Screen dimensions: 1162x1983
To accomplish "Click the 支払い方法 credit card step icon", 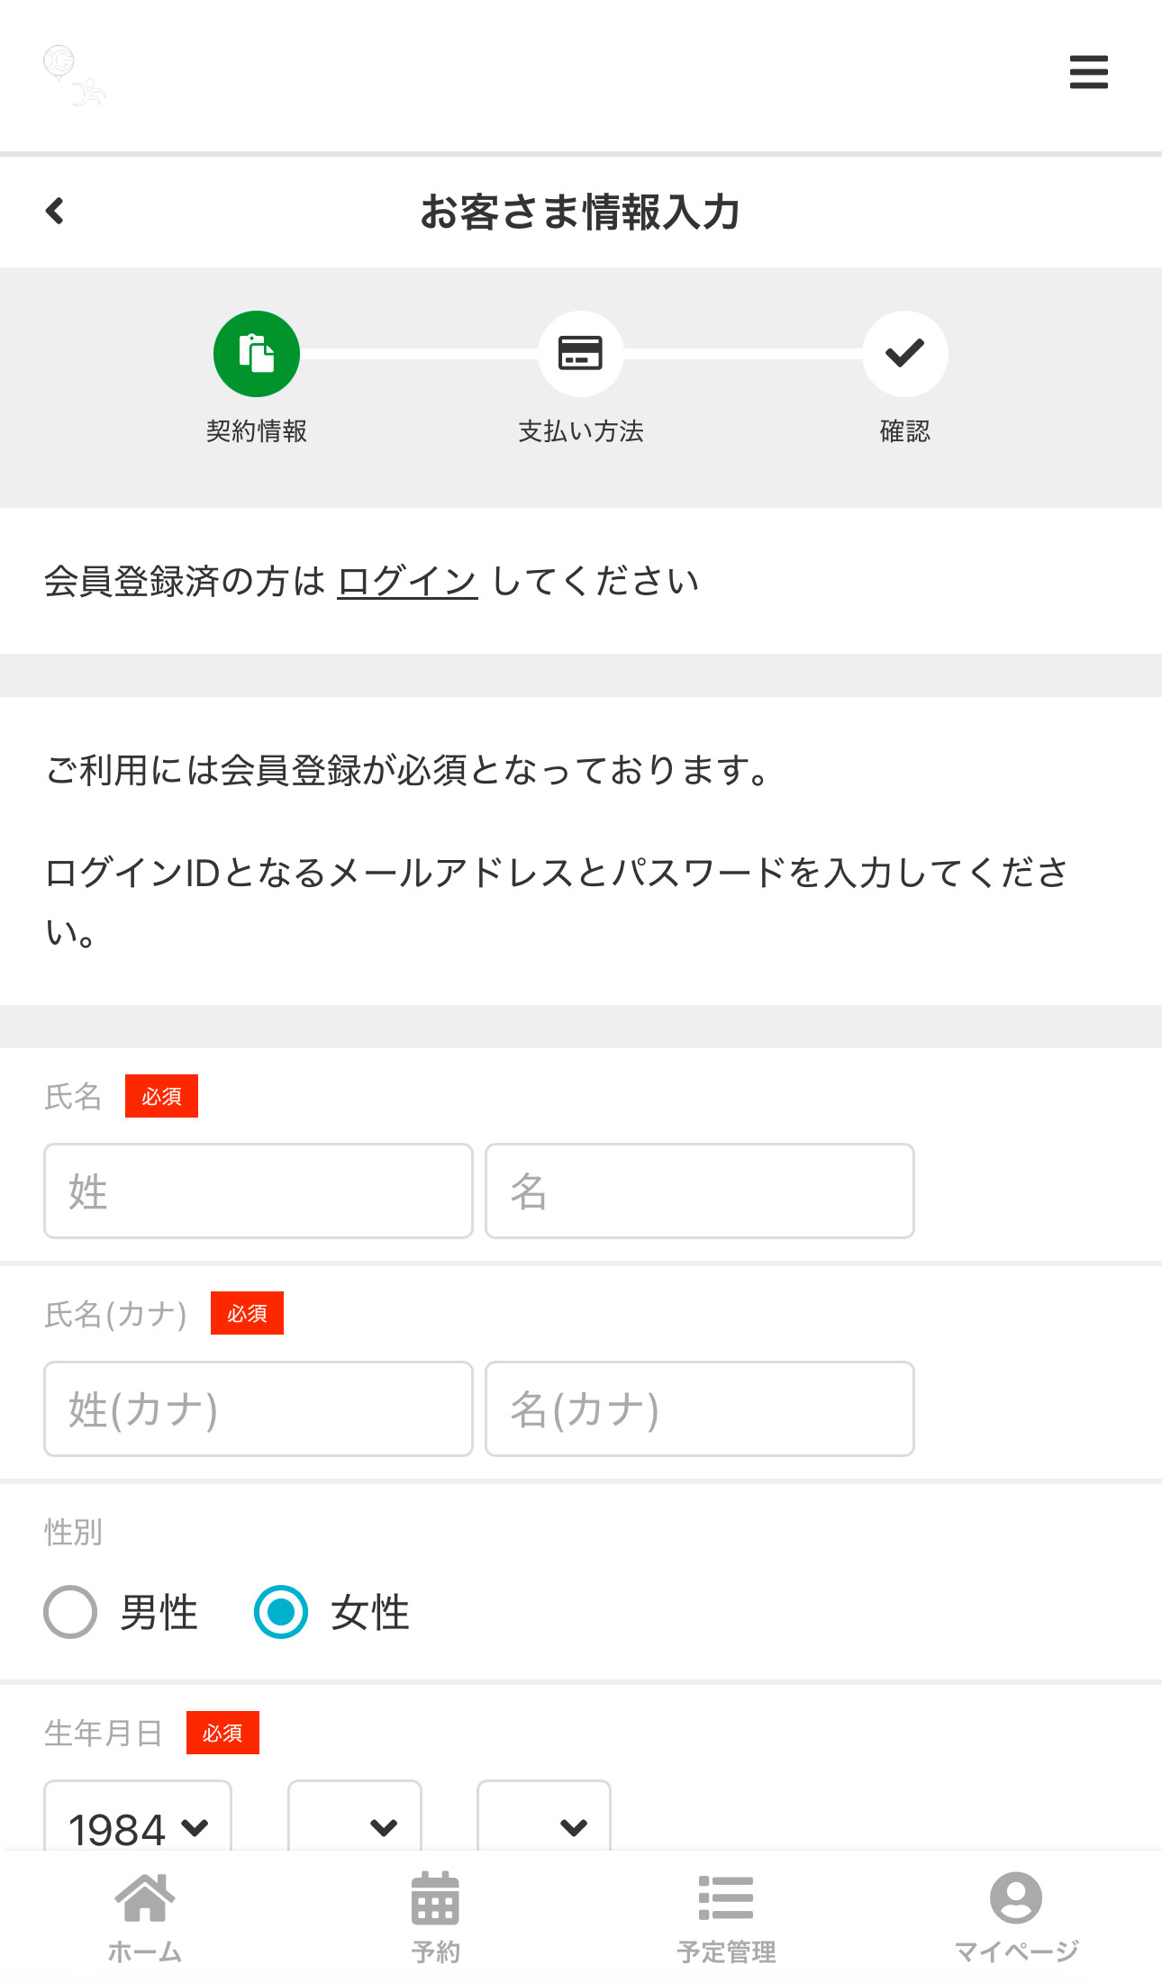I will point(581,353).
